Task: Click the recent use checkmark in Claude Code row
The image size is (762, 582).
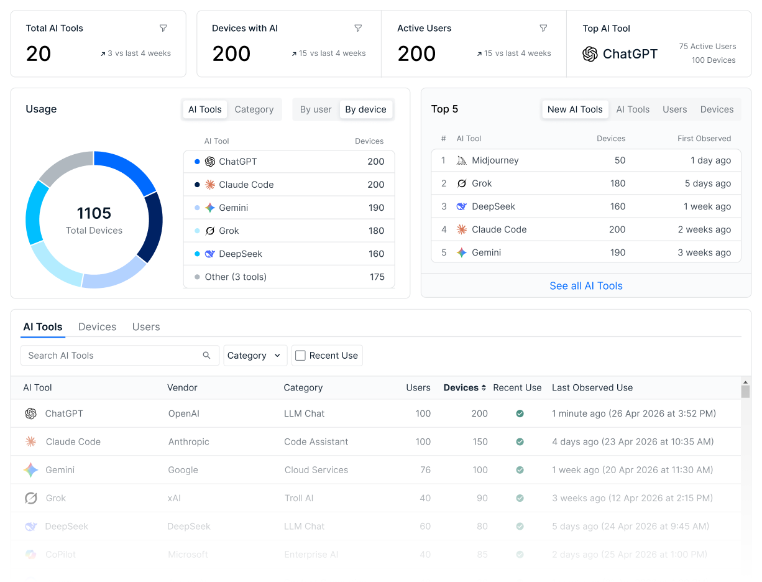Action: tap(520, 441)
